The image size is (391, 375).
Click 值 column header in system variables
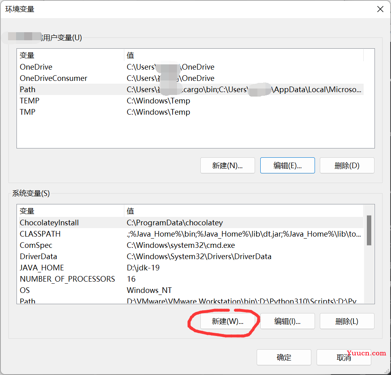click(244, 211)
